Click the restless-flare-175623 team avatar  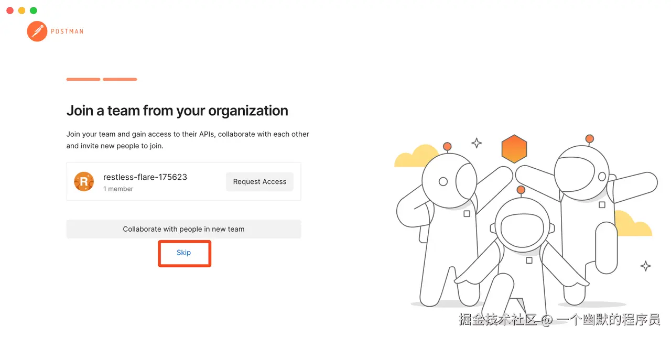[x=84, y=181]
